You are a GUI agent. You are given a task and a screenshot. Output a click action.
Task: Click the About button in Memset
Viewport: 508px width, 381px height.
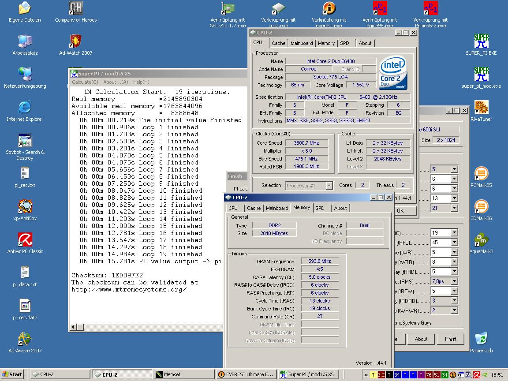pyautogui.click(x=421, y=339)
